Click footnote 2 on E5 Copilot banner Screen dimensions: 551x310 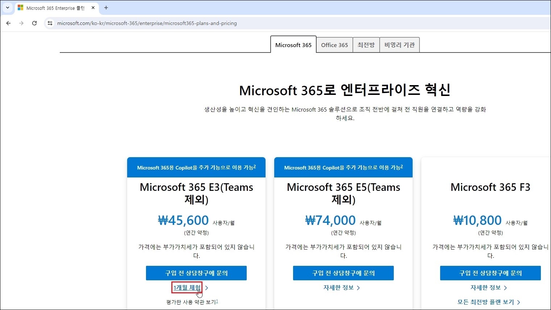402,167
